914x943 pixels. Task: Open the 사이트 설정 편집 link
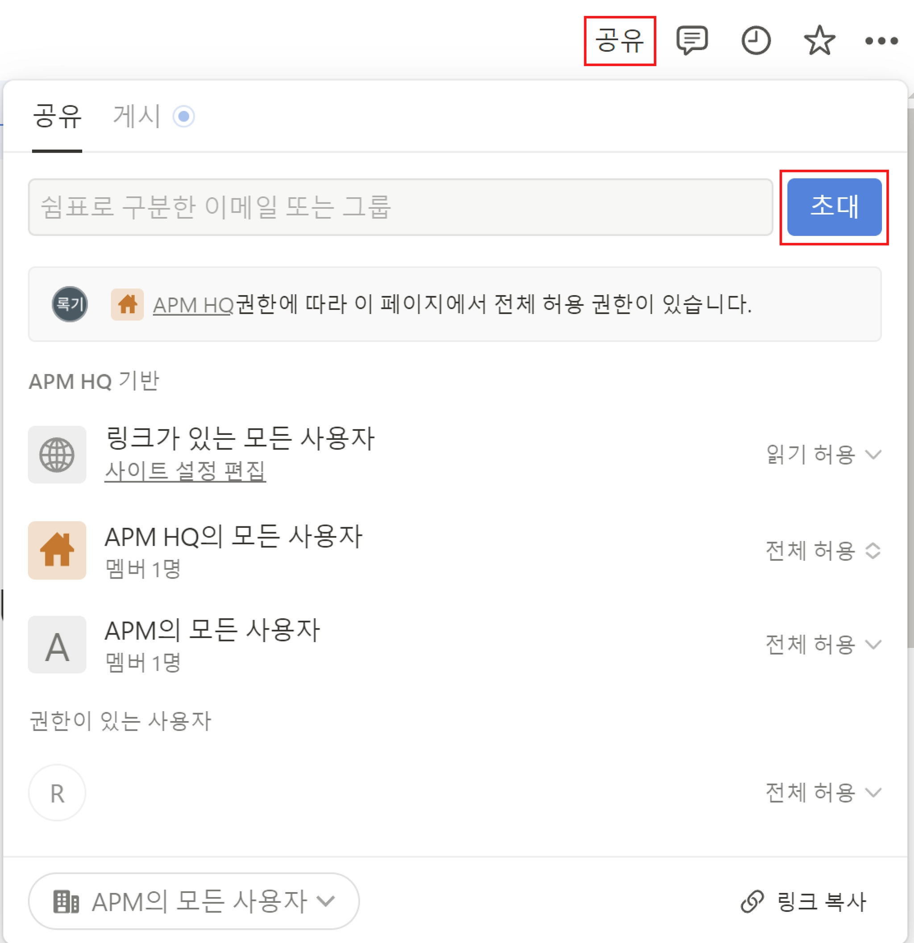click(185, 471)
